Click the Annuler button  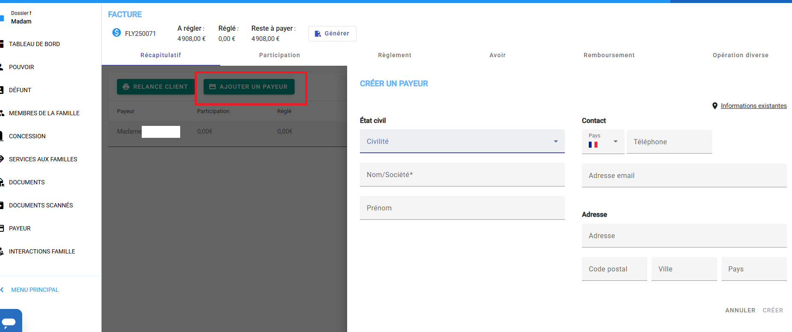coord(740,310)
